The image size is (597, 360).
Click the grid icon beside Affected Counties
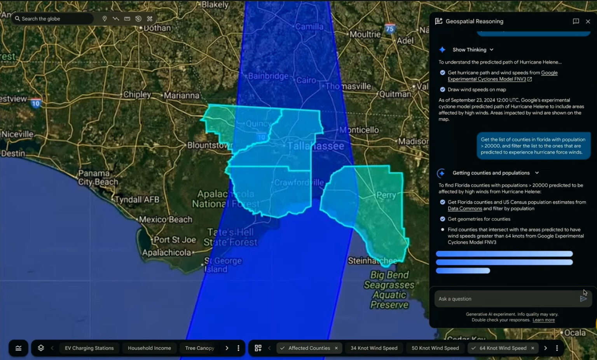pyautogui.click(x=258, y=348)
